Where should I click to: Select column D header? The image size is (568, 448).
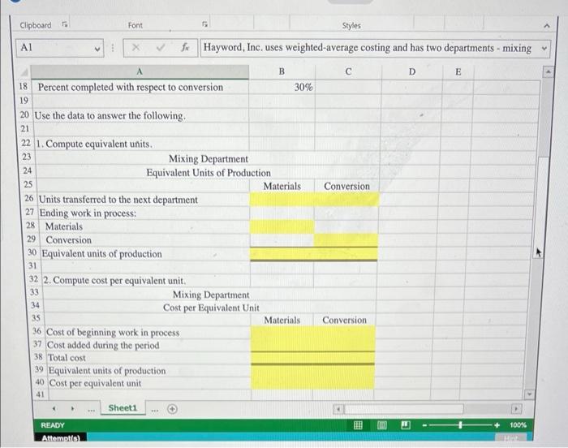pos(412,71)
